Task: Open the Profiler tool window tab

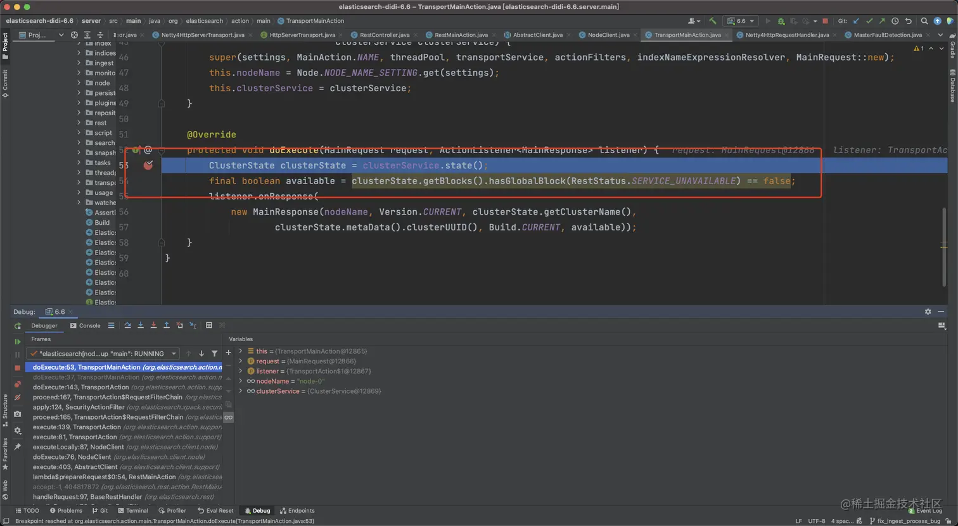Action: coord(172,511)
